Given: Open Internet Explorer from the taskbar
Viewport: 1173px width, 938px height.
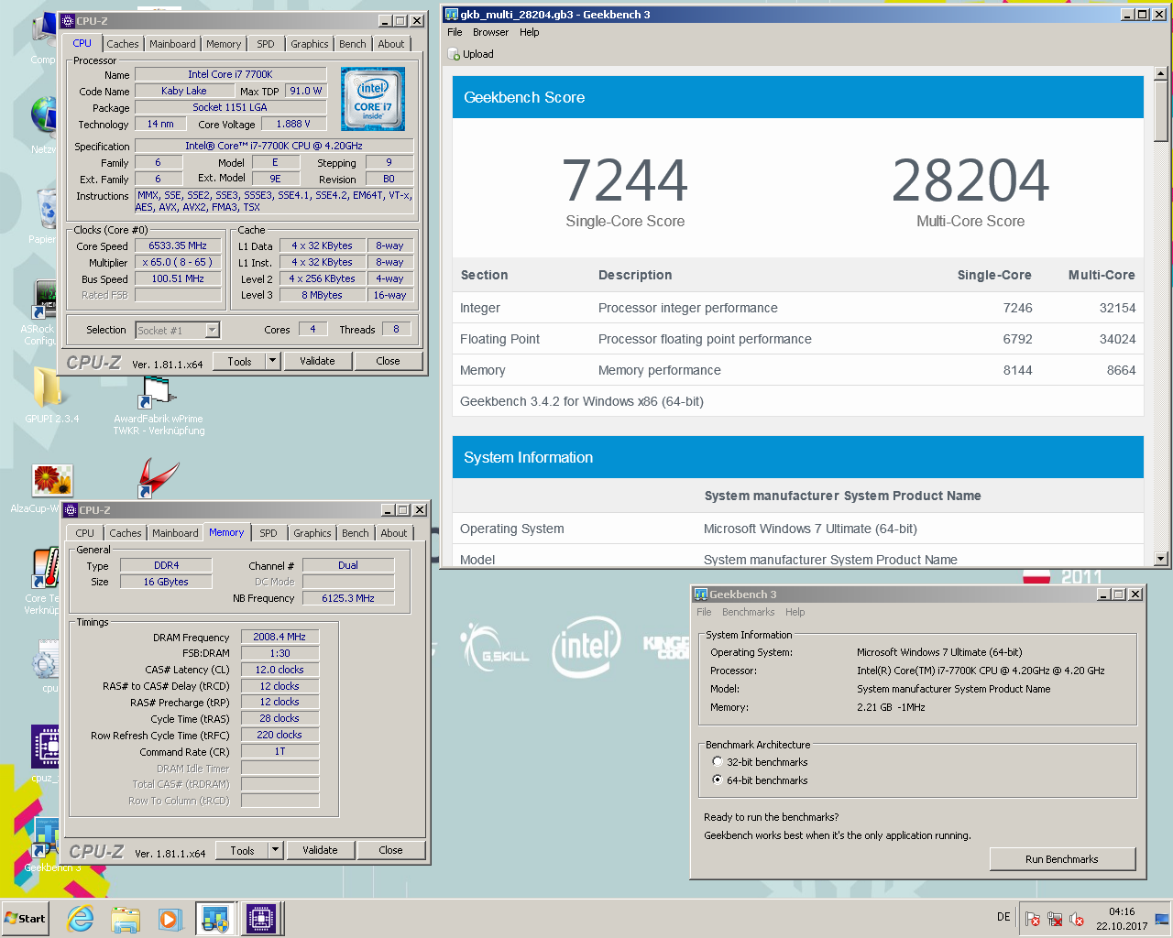Looking at the screenshot, I should 81,919.
